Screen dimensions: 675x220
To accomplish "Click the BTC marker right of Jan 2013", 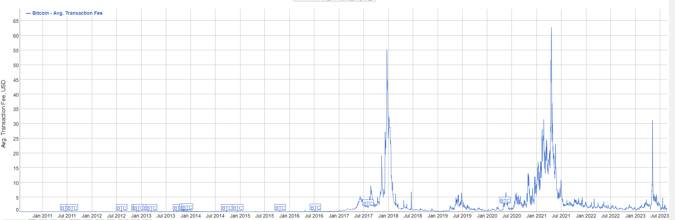I will pos(152,208).
